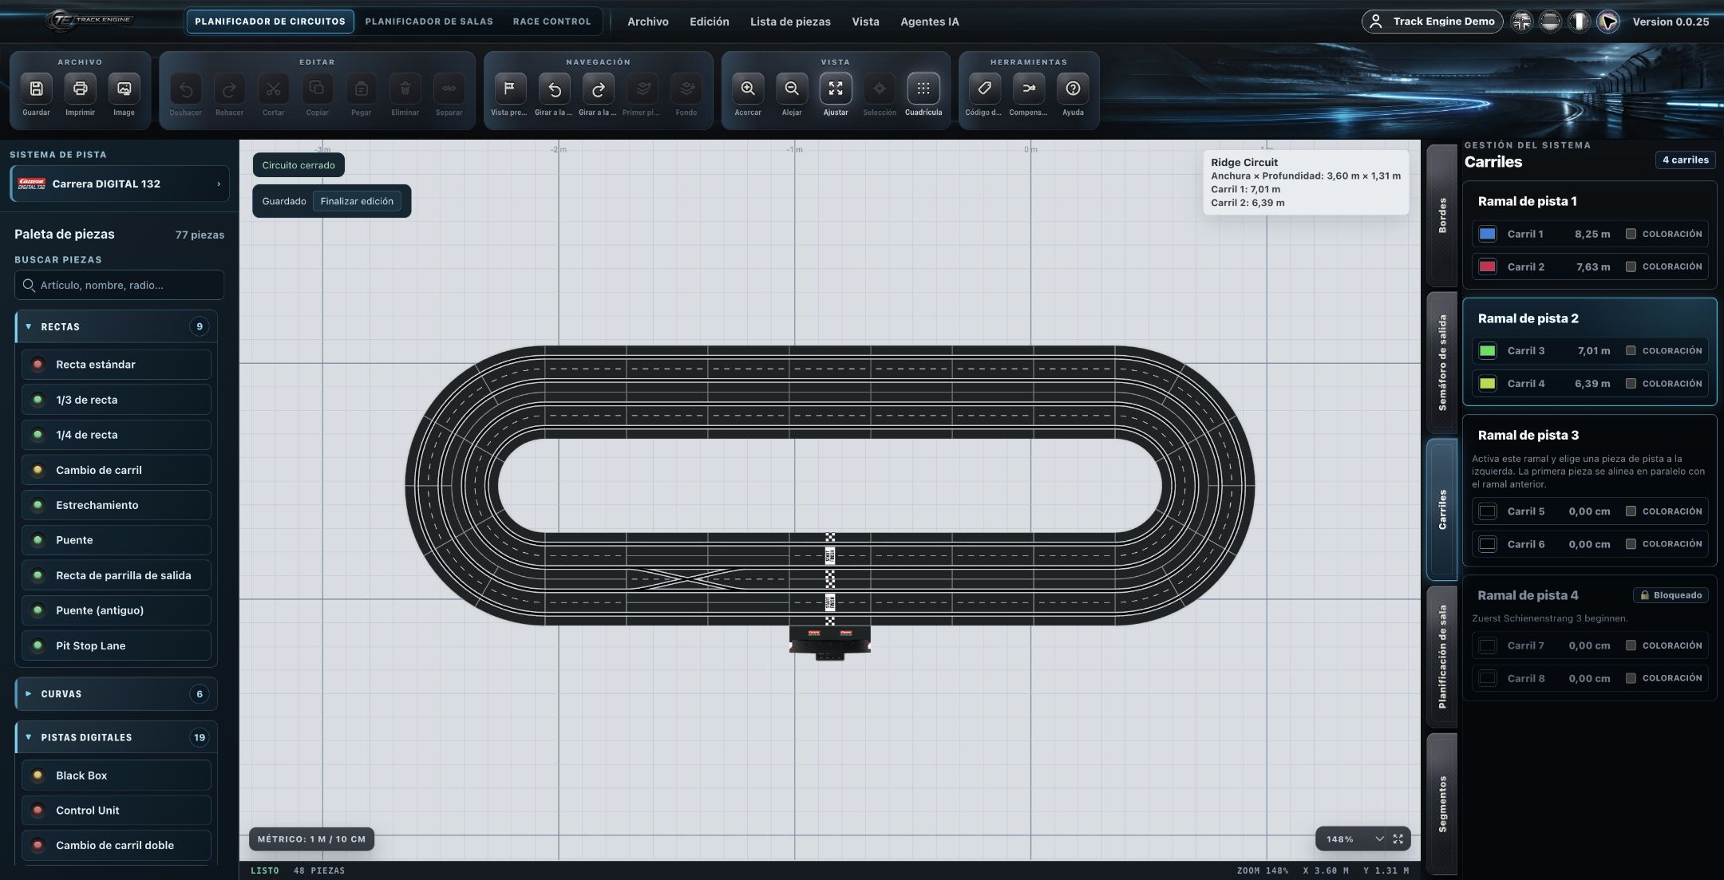1724x880 pixels.
Task: Click the blue Carril 1 color swatch
Action: pyautogui.click(x=1487, y=234)
